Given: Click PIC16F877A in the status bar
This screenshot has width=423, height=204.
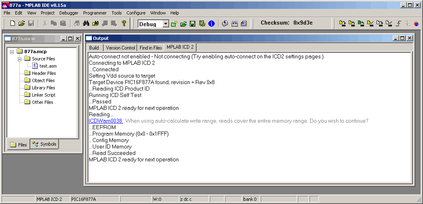Looking at the screenshot, I should coord(95,199).
